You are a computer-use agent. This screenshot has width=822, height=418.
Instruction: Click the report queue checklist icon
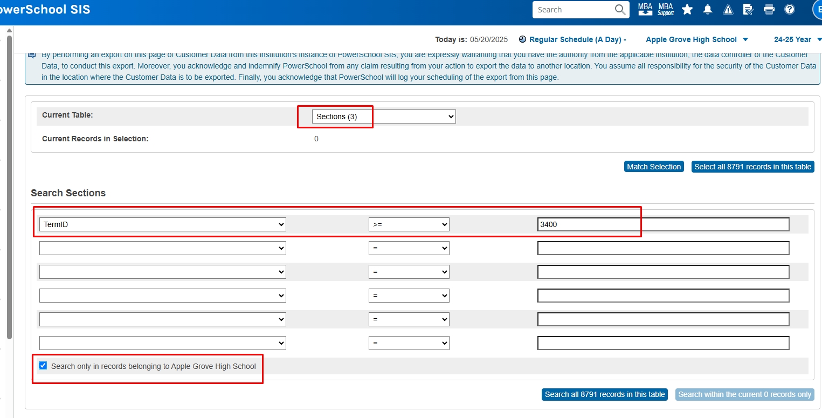coord(748,9)
